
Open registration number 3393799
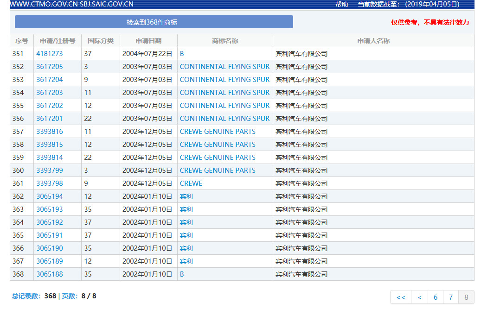point(49,170)
